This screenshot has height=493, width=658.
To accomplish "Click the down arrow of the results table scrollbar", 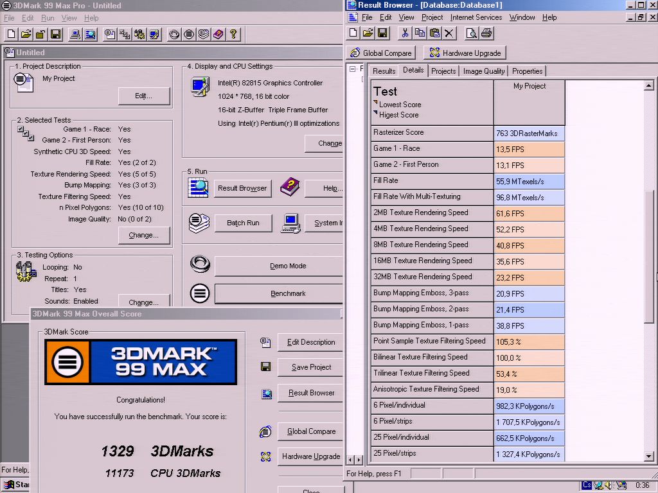I will point(649,456).
